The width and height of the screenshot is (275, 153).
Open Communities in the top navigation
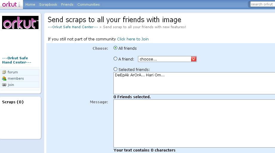pyautogui.click(x=88, y=4)
